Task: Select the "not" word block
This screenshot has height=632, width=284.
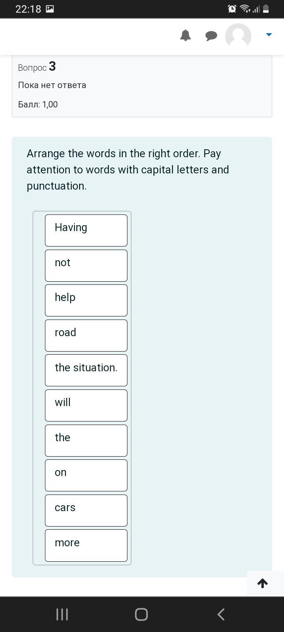Action: pos(86,265)
